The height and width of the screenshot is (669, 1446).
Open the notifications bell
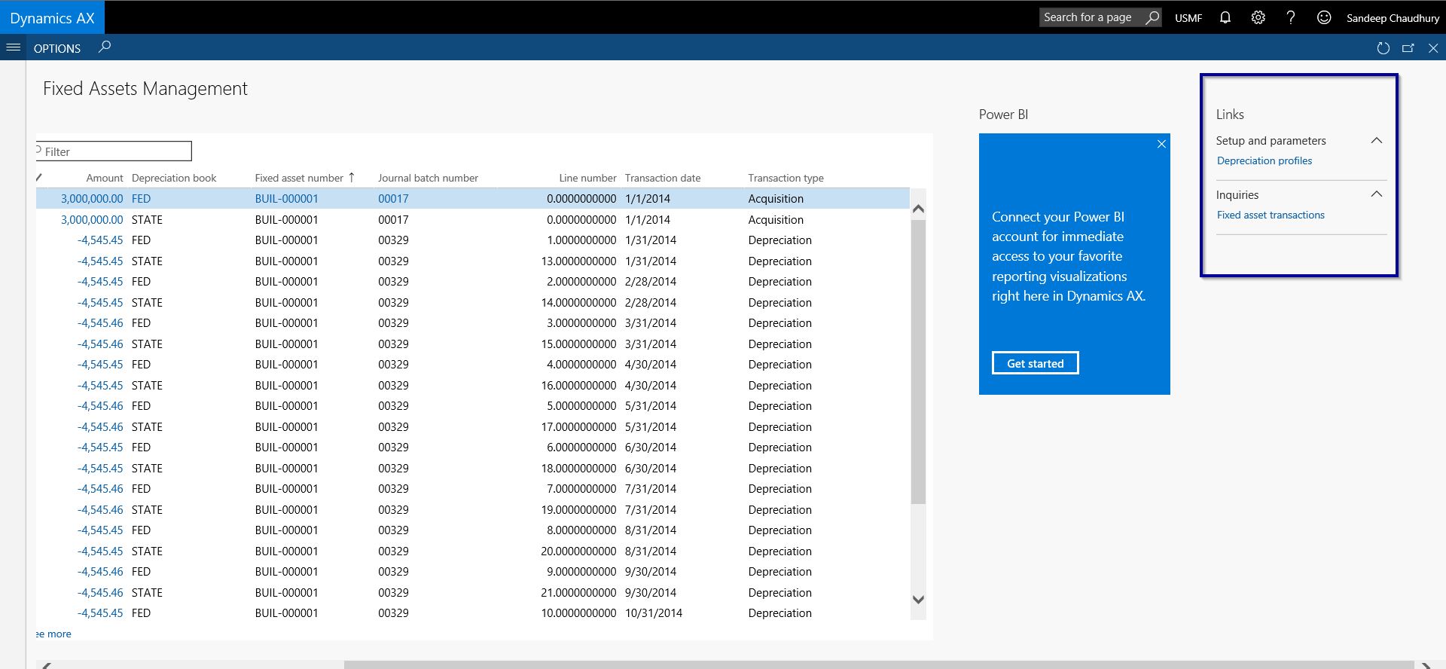tap(1225, 17)
